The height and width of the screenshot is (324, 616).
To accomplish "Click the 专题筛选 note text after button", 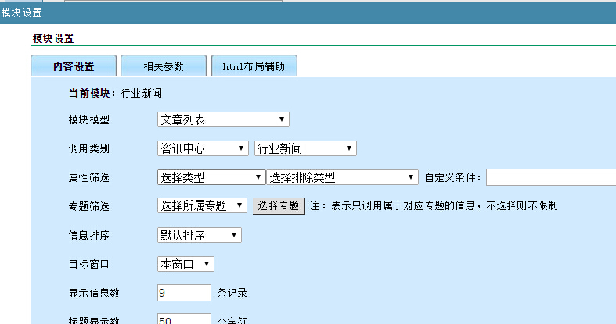I will pyautogui.click(x=434, y=206).
